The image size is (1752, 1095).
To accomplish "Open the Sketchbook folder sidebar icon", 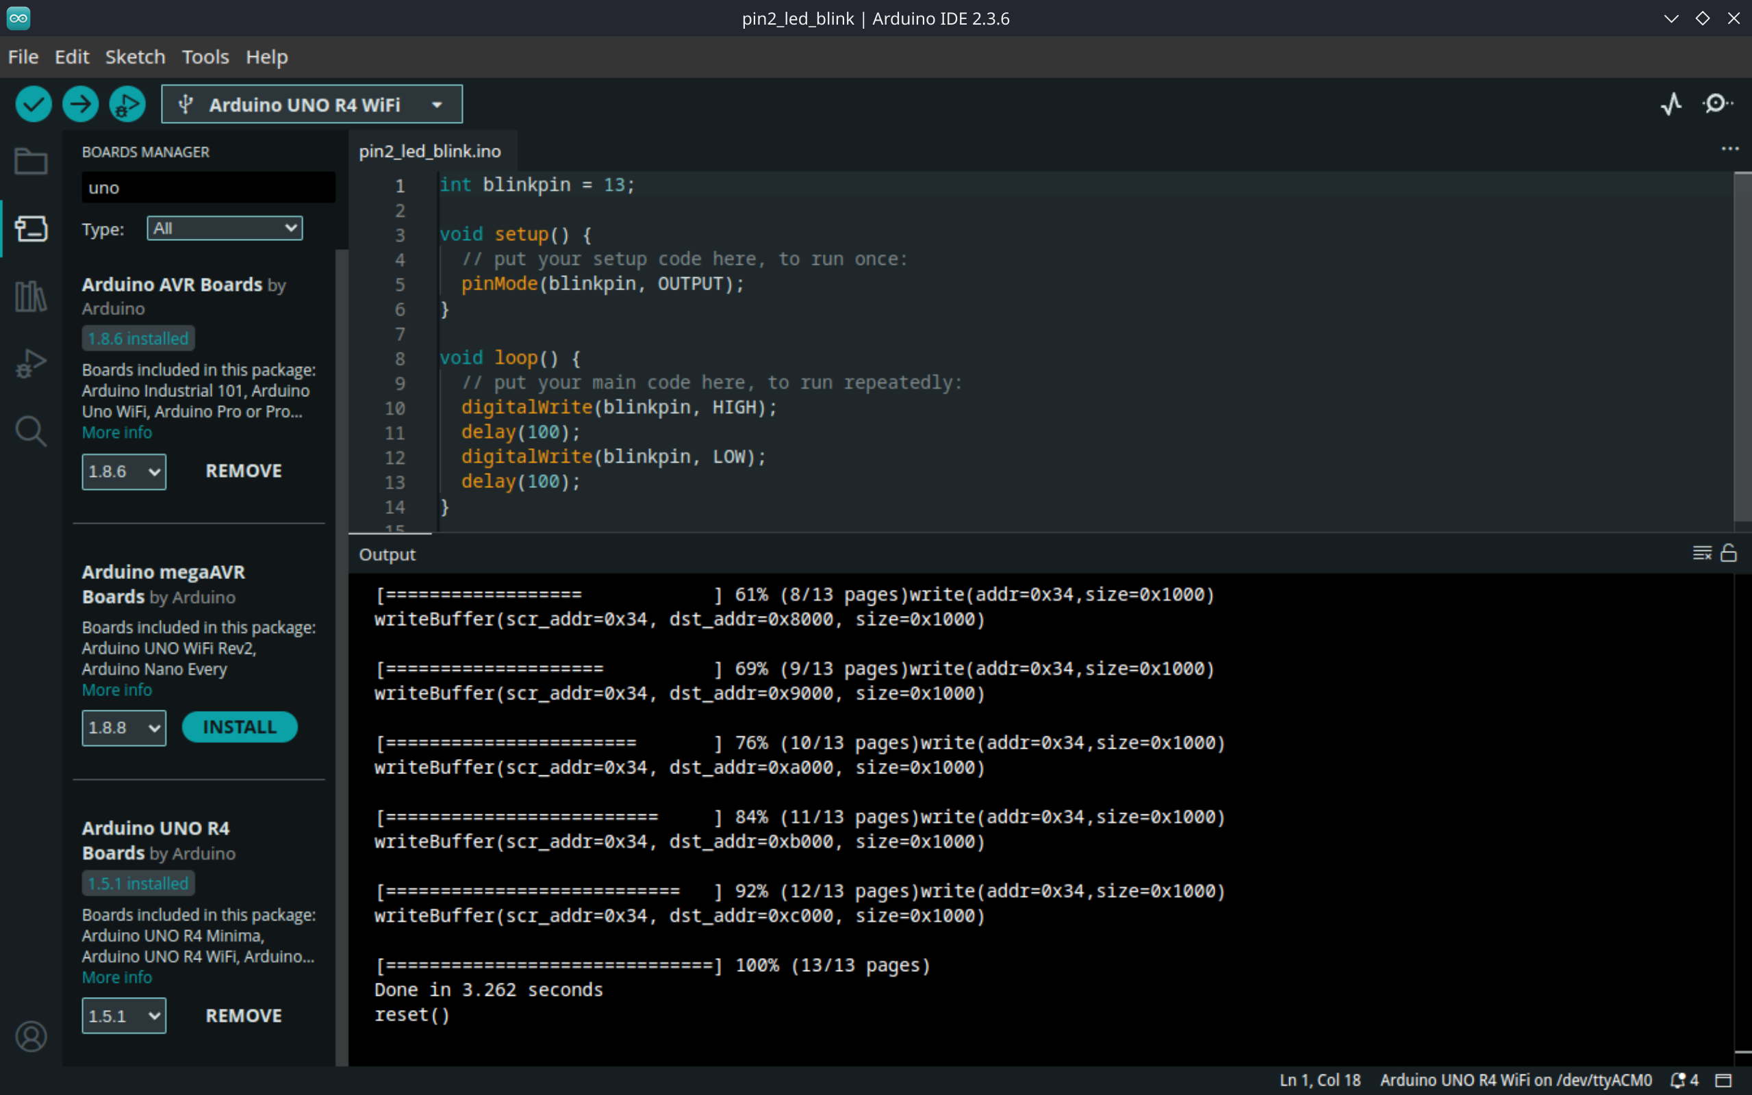I will point(30,162).
